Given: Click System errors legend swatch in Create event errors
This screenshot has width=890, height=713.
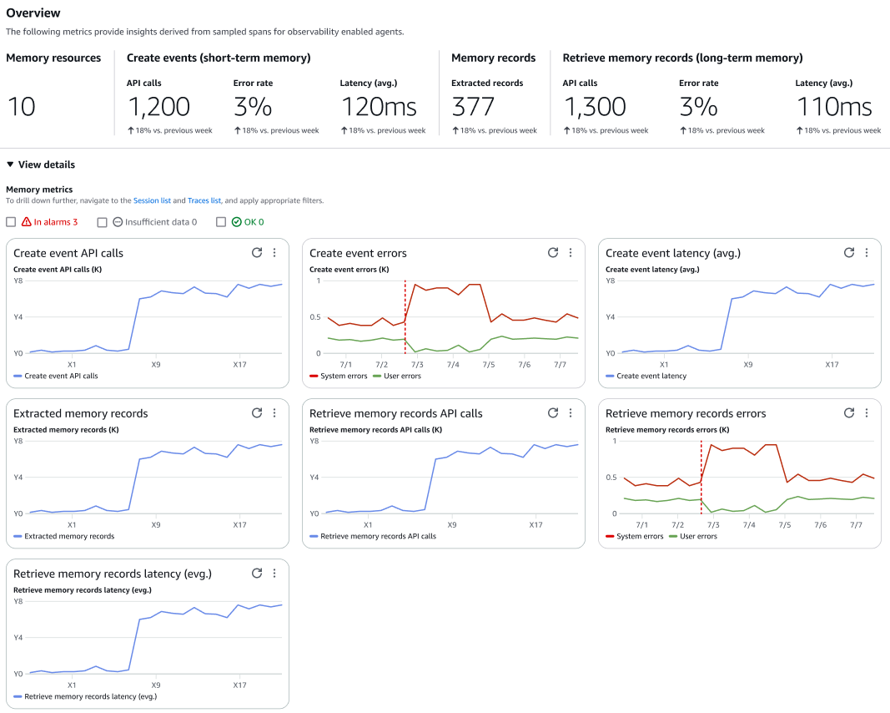Looking at the screenshot, I should [x=314, y=377].
